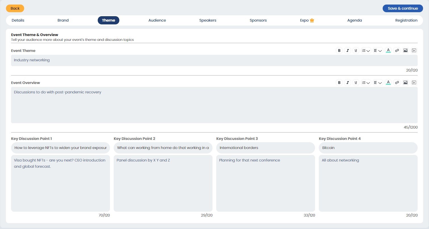
Task: Select the Theme tab
Action: (x=109, y=20)
